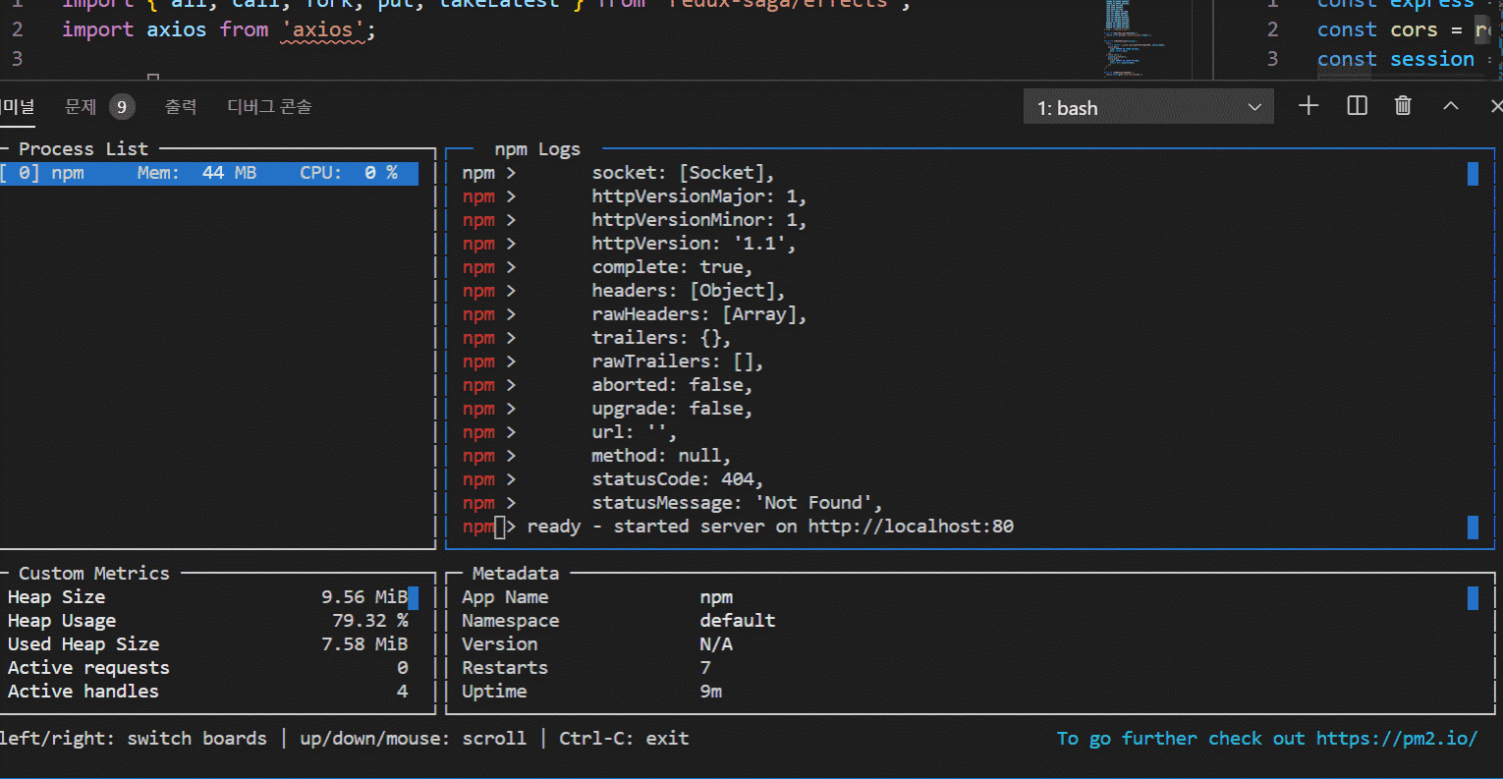This screenshot has height=779, width=1503.
Task: Kill the terminal using the trash icon
Action: tap(1403, 106)
